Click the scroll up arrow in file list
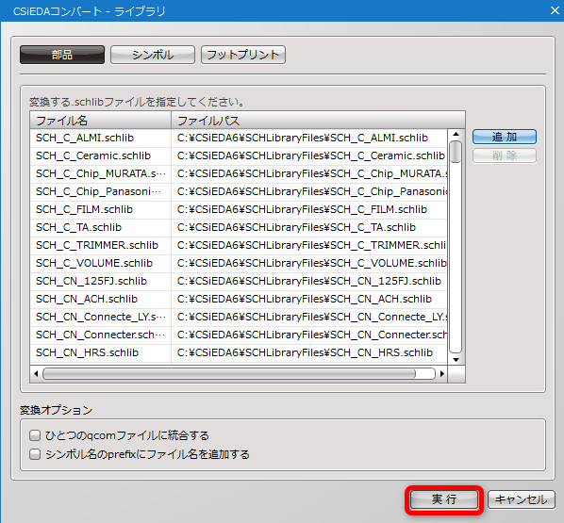Screen dimensions: 564x523 click(x=456, y=135)
